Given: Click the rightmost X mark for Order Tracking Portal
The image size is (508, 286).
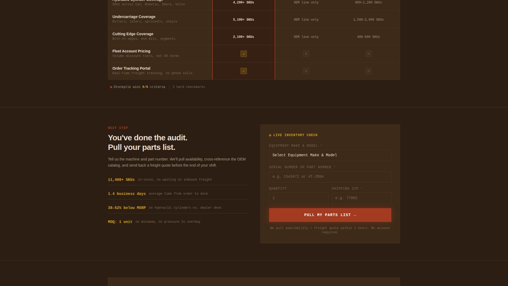Looking at the screenshot, I should coord(368,71).
